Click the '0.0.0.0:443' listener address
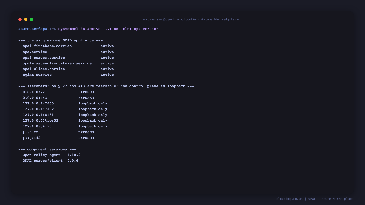The height and width of the screenshot is (205, 365). pos(35,98)
